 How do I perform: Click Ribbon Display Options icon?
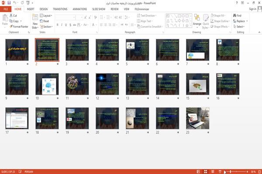click(242, 3)
